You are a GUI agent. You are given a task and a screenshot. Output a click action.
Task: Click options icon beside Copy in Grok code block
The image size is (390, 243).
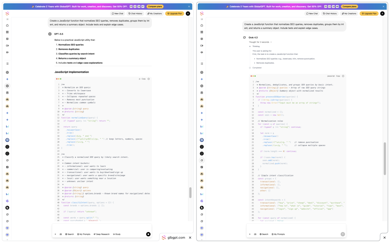(343, 76)
